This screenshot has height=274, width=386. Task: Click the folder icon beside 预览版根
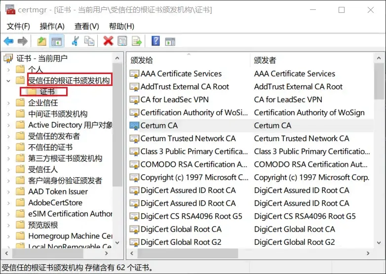pos(20,225)
